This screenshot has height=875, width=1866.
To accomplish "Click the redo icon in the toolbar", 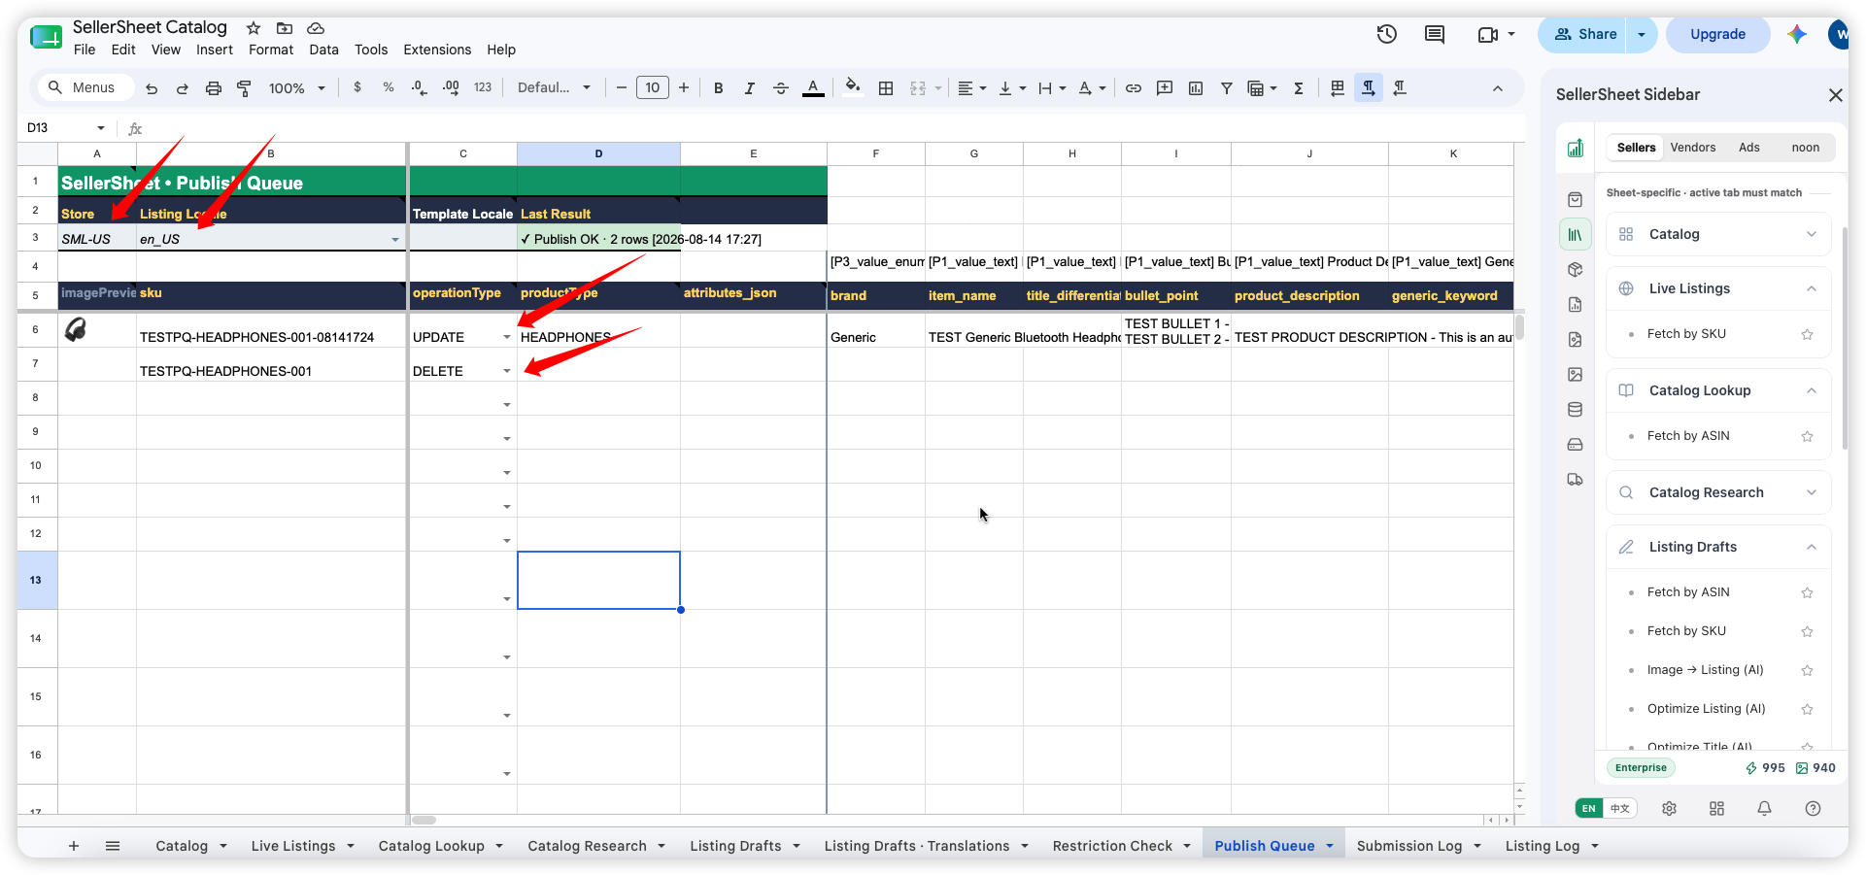I will (x=182, y=88).
